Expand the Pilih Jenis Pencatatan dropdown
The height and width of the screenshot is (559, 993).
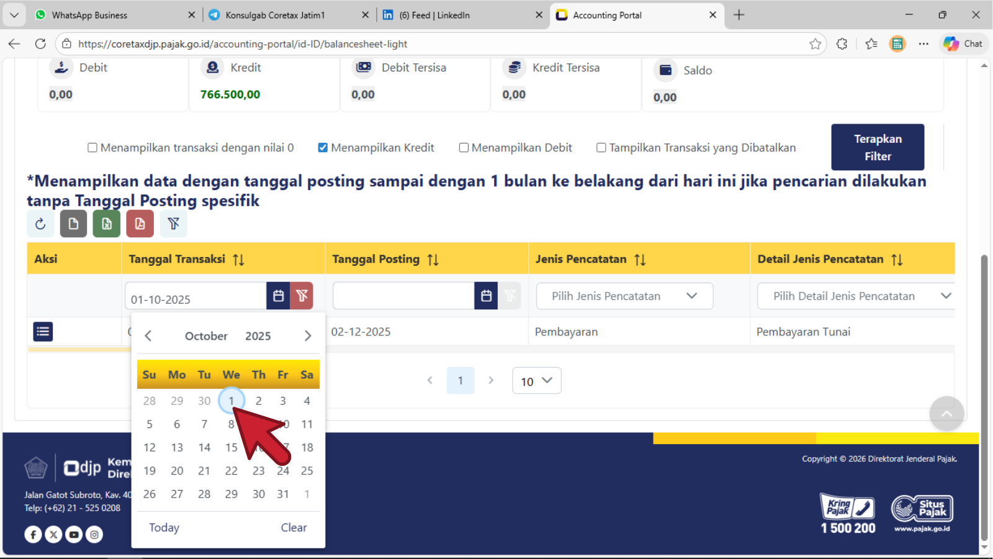tap(624, 296)
